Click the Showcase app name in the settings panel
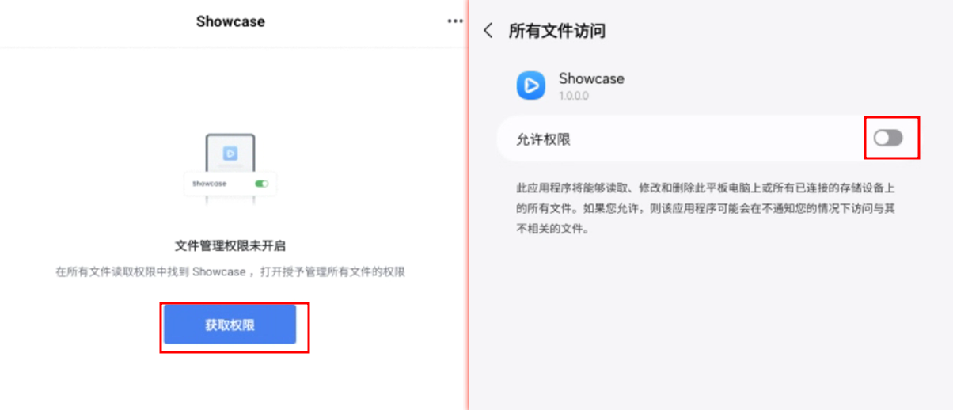The width and height of the screenshot is (953, 410). pos(591,78)
